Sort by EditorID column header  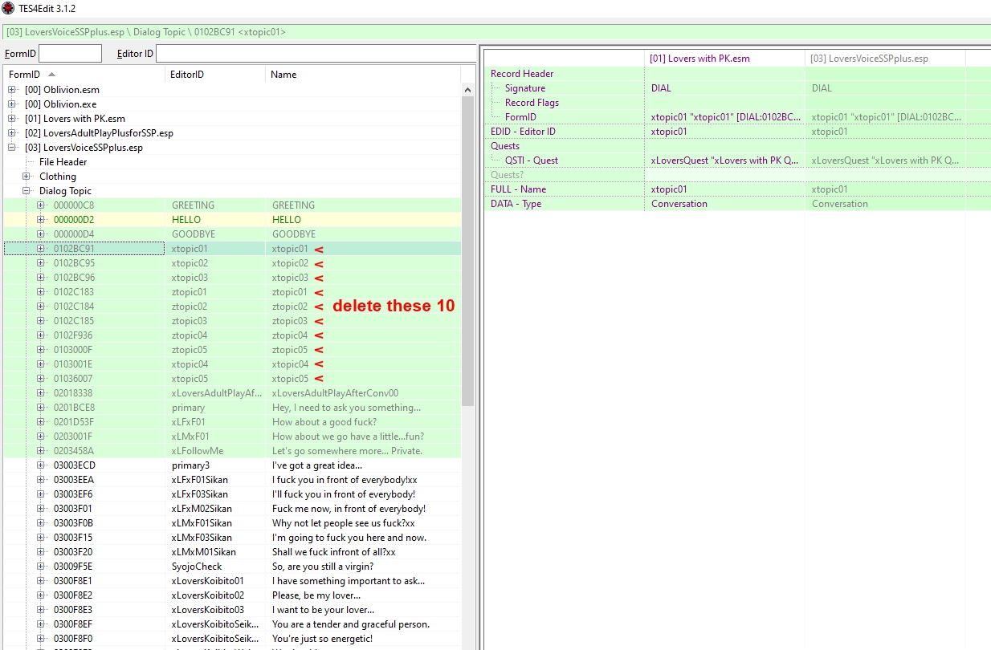click(x=215, y=75)
